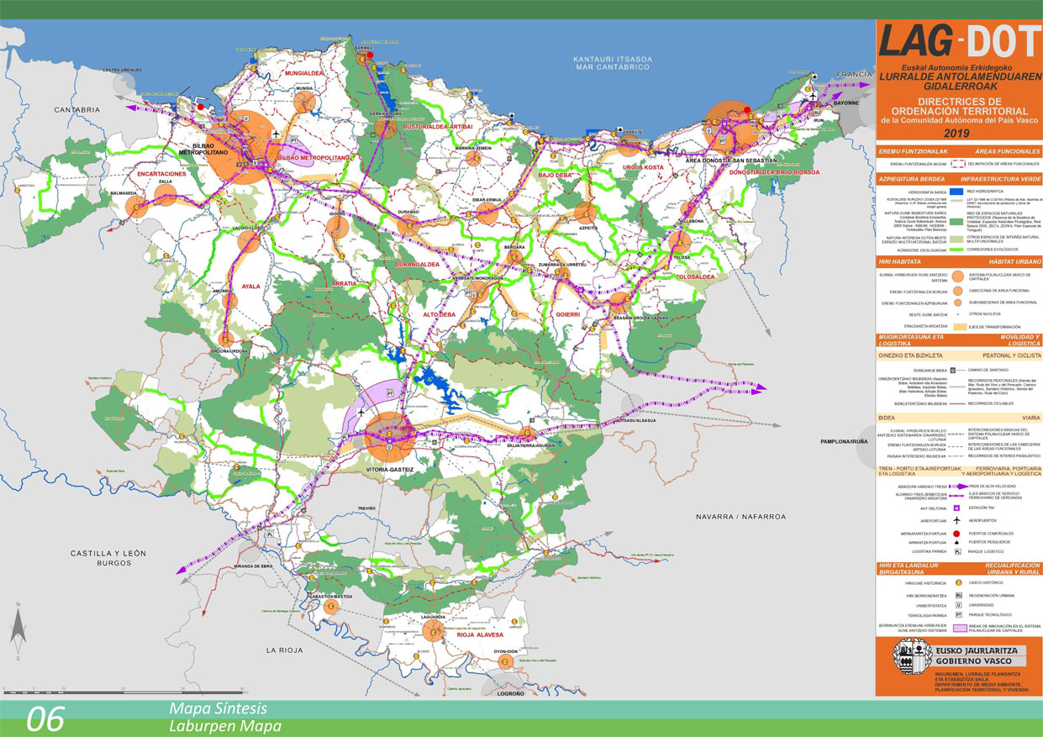
Task: Click the Regeneración Urbana RU legend icon
Action: 957,594
